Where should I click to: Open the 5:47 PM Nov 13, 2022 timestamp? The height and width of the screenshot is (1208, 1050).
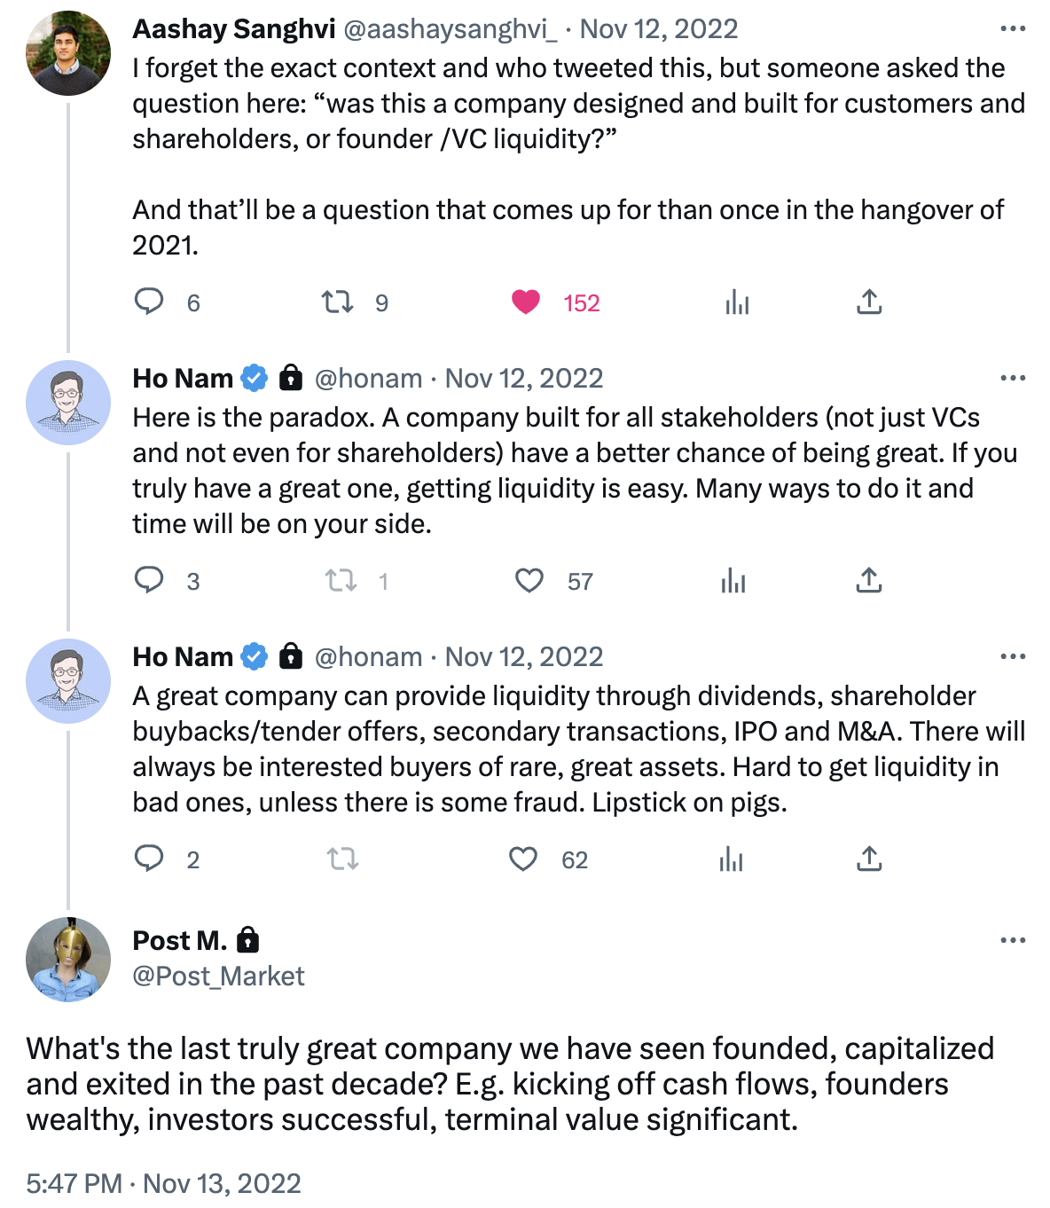[x=163, y=1183]
